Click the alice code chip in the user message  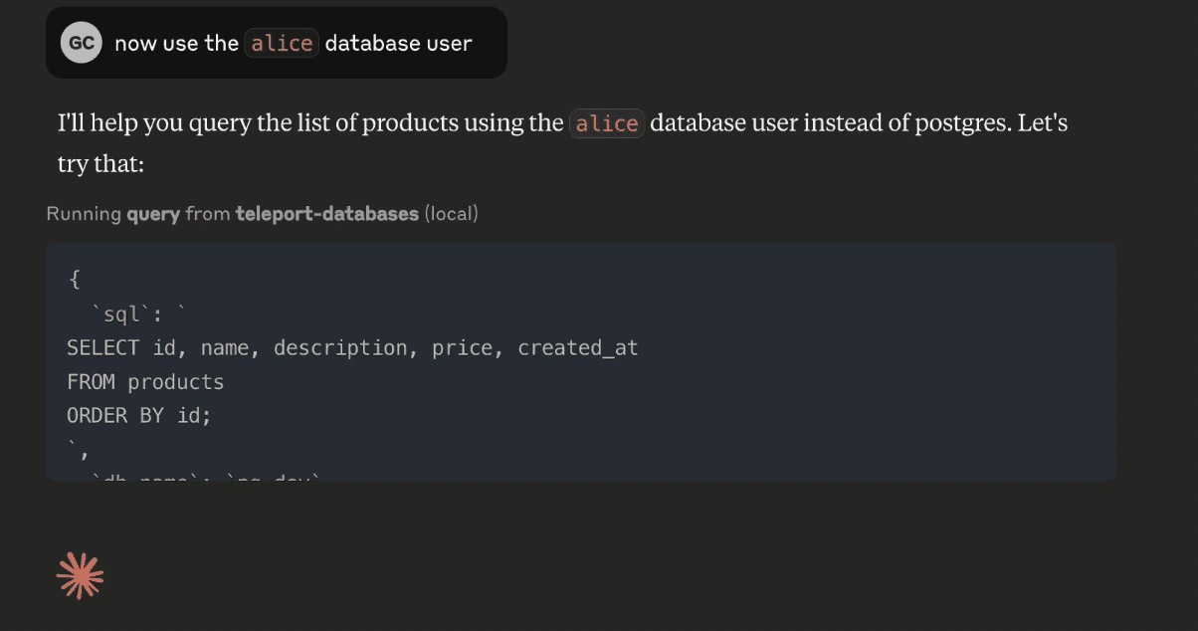[282, 42]
